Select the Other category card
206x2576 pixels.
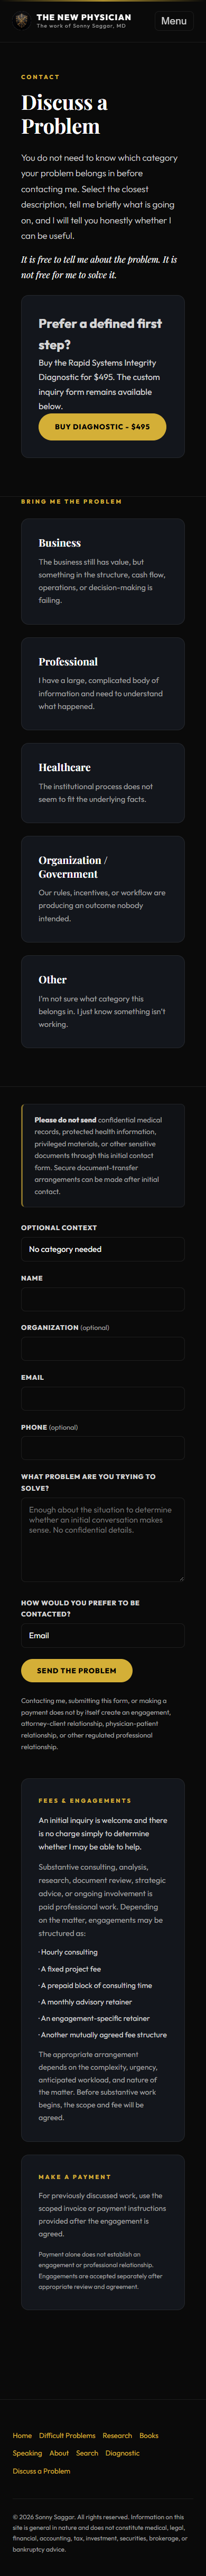(102, 1002)
